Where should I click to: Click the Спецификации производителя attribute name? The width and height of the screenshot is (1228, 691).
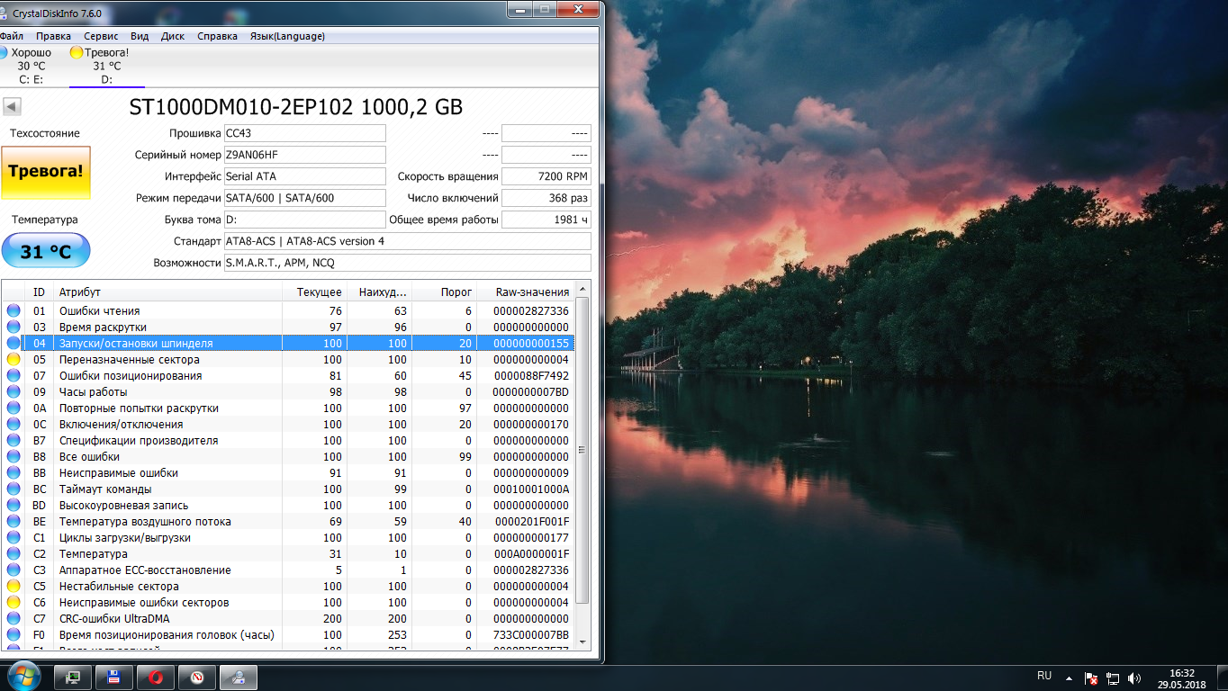(x=139, y=441)
